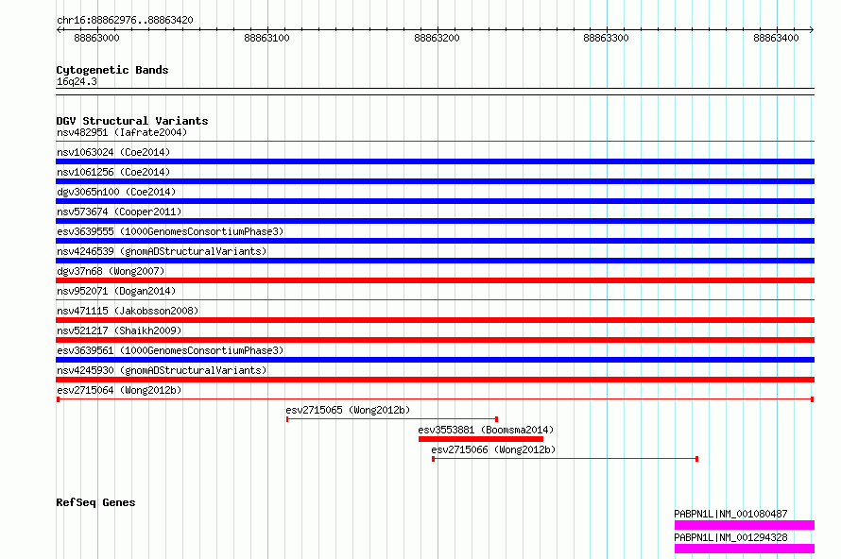Click the nsv1061256 blue variant bar
This screenshot has width=841, height=559.
point(435,181)
